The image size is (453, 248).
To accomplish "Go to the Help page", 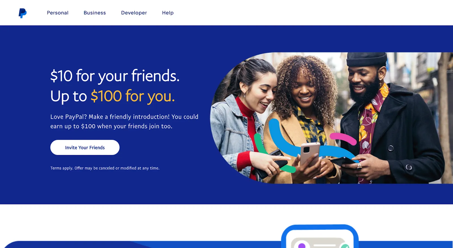I will coord(168,13).
